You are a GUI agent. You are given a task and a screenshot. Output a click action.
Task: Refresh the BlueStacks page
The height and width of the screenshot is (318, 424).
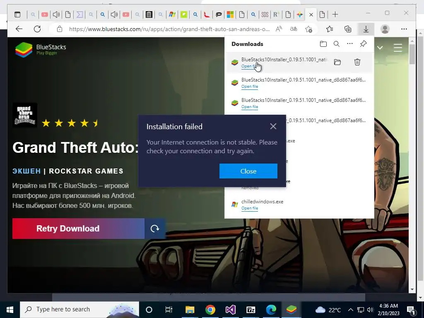click(37, 29)
